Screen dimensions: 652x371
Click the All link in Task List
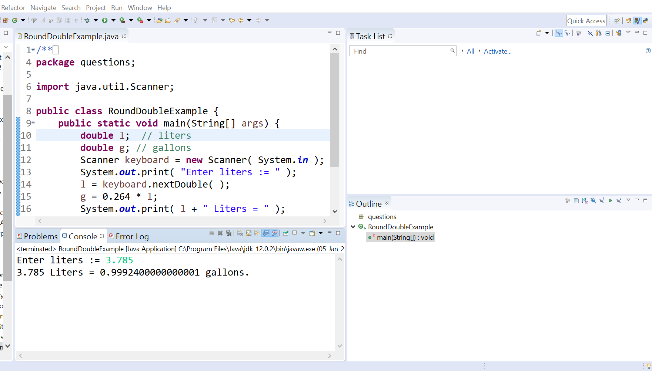coord(471,51)
